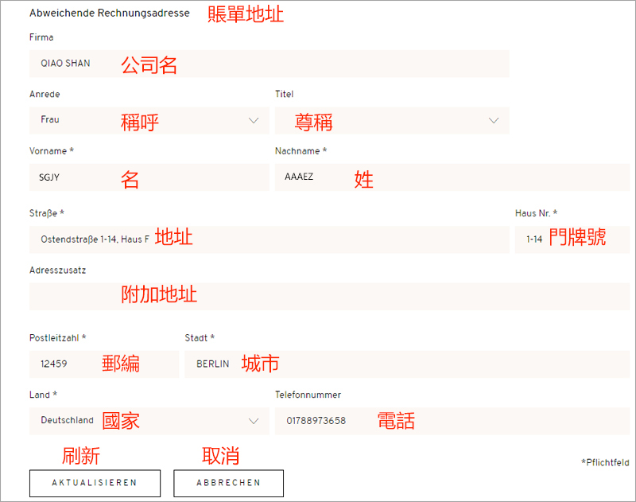Click the empty Adresszusatz input field

(x=329, y=296)
